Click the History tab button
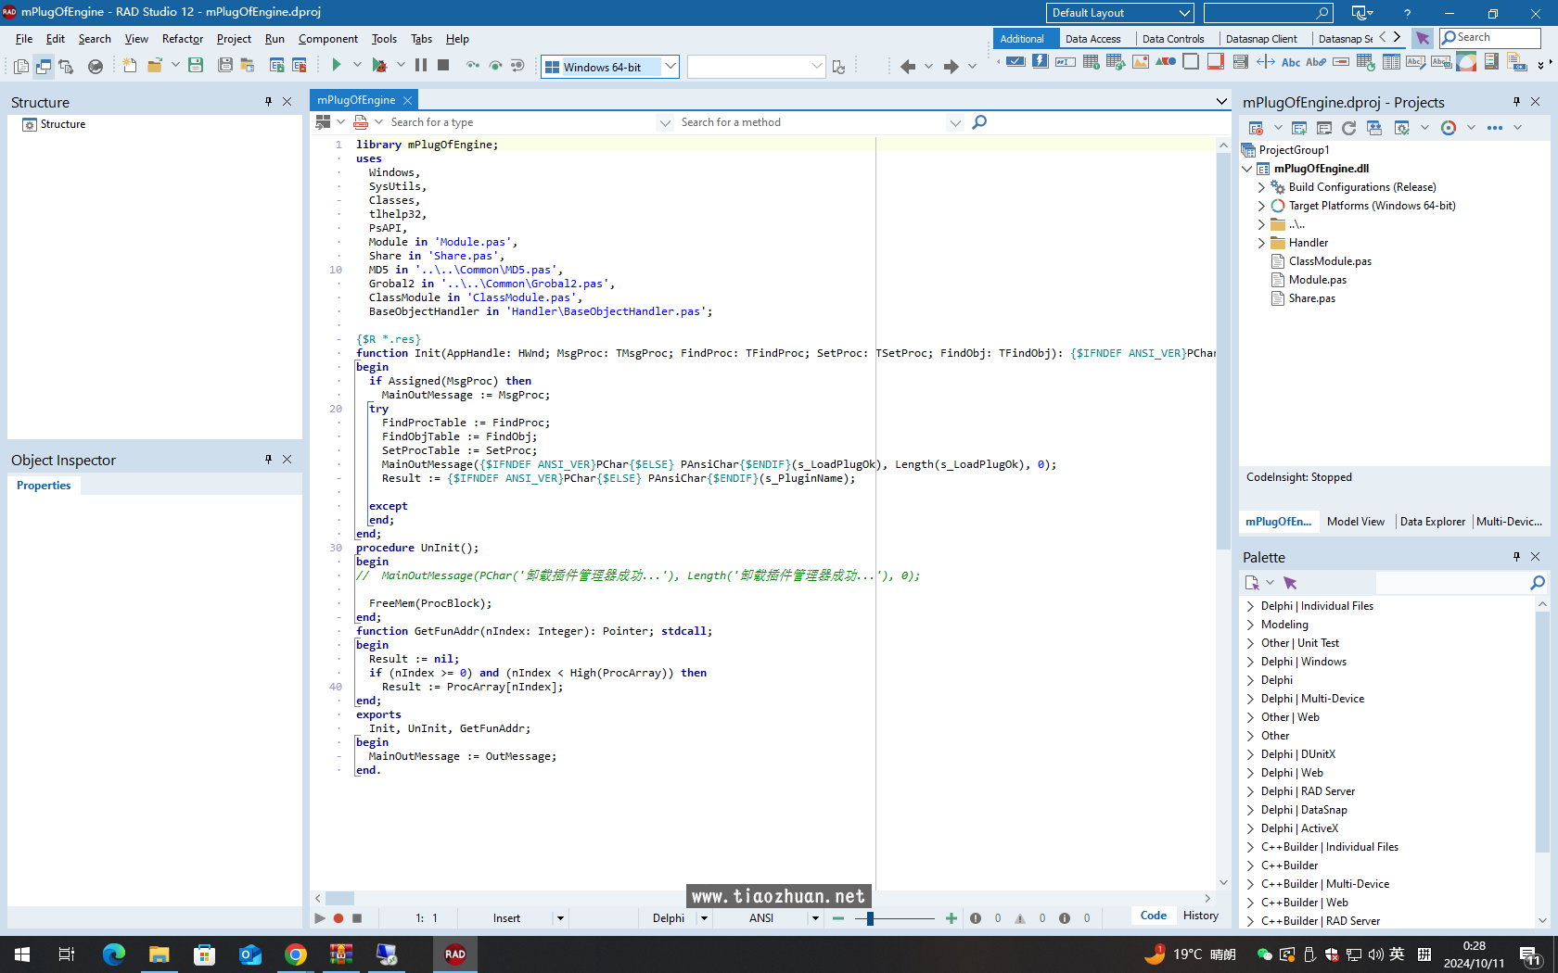This screenshot has height=973, width=1558. coord(1200,916)
